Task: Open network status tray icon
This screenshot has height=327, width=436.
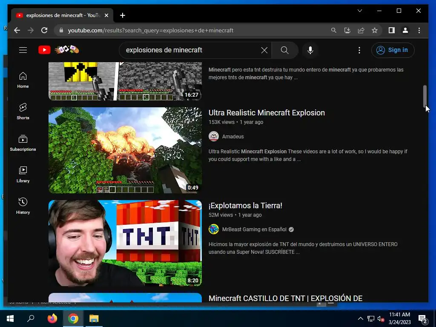Action: pyautogui.click(x=371, y=318)
